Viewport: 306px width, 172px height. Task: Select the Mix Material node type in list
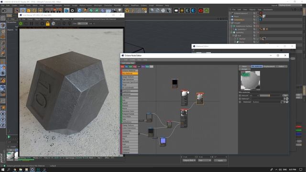[130, 73]
